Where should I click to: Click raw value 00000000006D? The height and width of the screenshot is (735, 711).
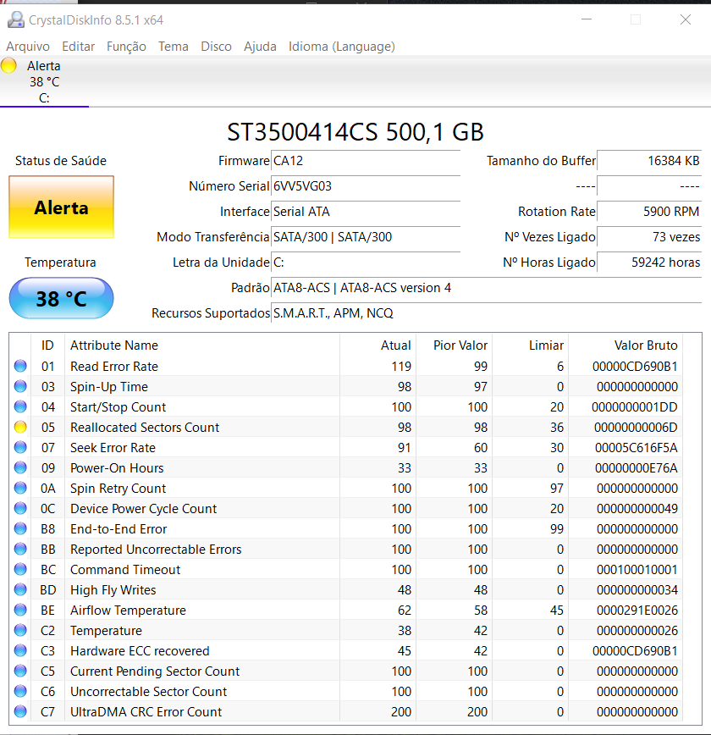tap(636, 428)
